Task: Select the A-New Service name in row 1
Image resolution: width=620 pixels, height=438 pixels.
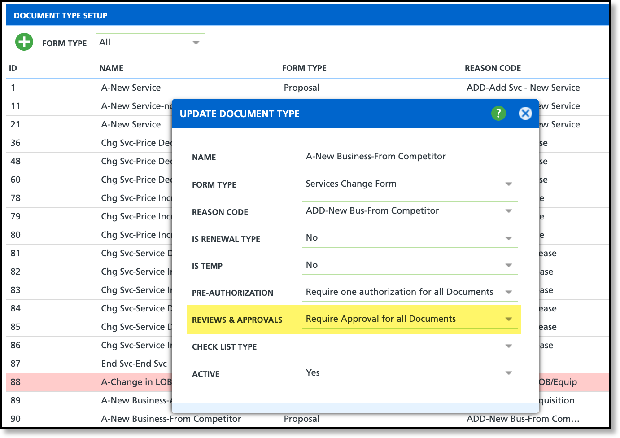Action: tap(131, 88)
